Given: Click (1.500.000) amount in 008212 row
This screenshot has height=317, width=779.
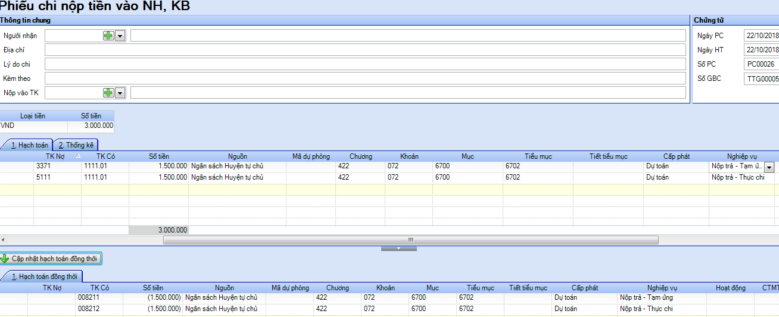Looking at the screenshot, I should (153, 309).
